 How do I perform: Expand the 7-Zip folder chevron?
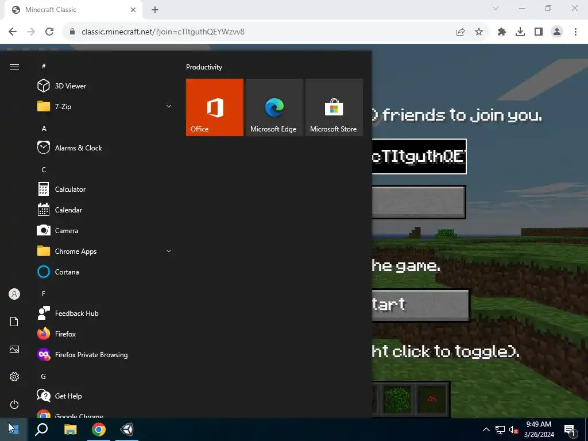(x=169, y=106)
